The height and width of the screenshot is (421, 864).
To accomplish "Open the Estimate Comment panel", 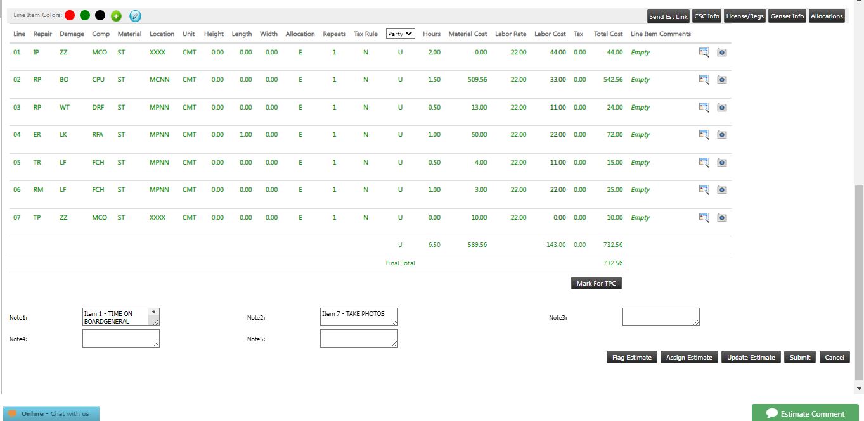I will tap(805, 413).
